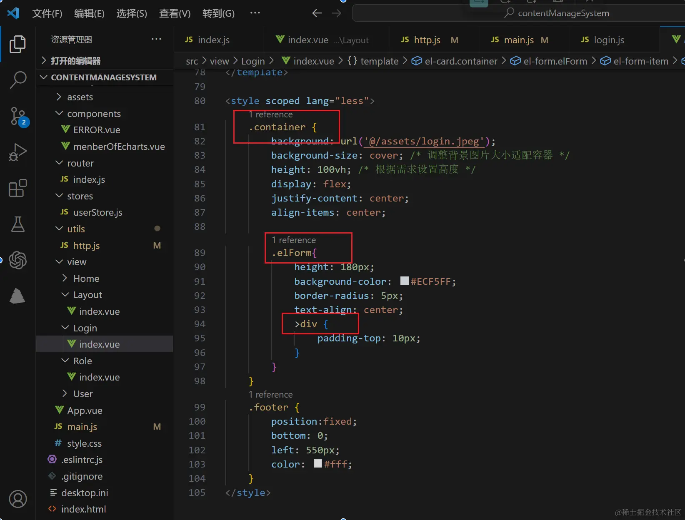Open the Accounts menu icon
The image size is (685, 520).
[x=17, y=499]
